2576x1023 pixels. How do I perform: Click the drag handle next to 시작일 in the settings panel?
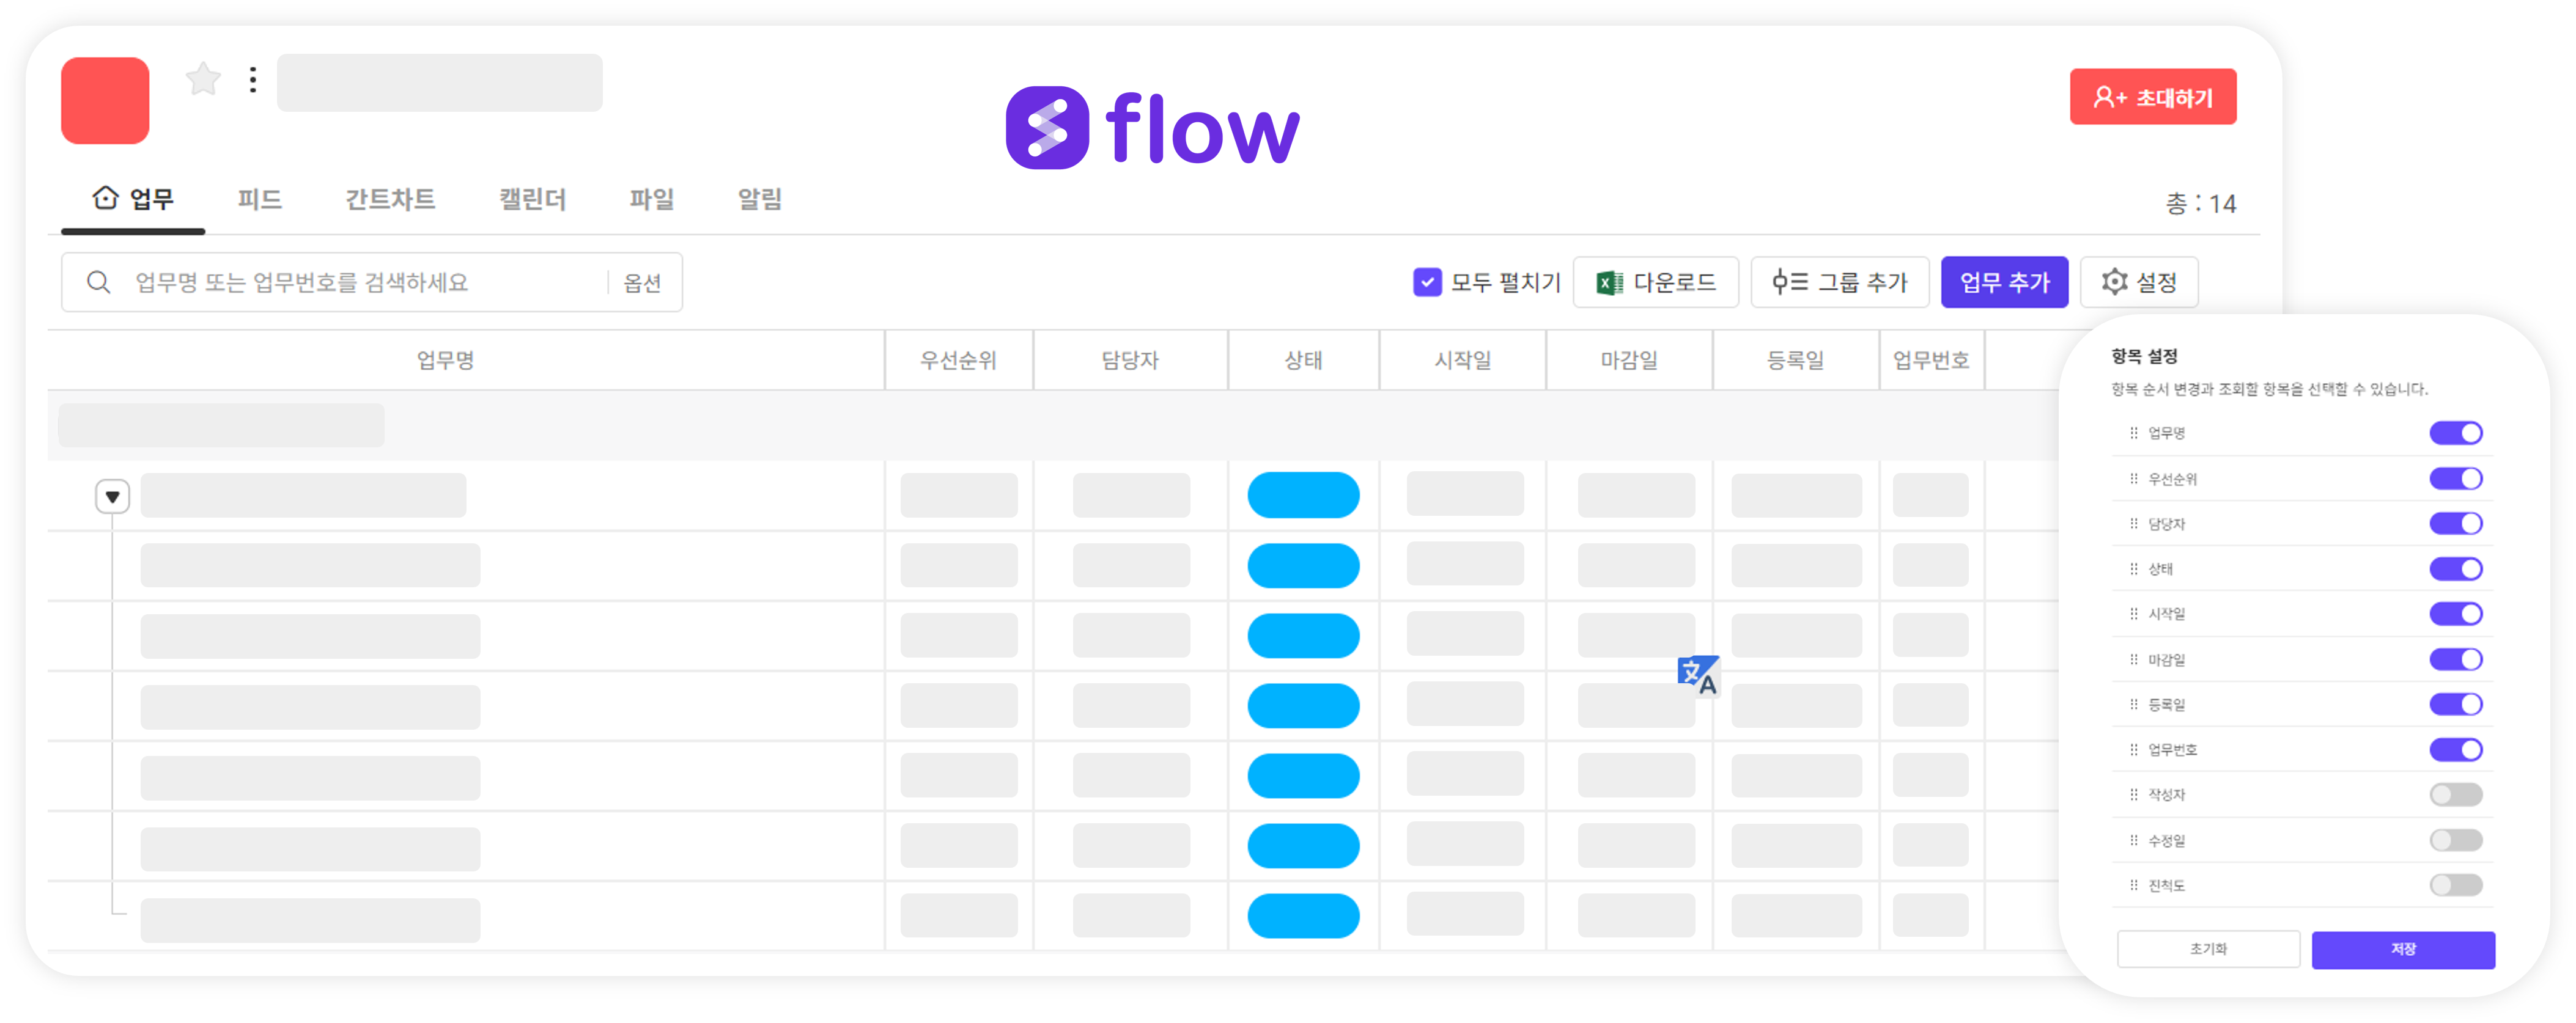point(2133,614)
